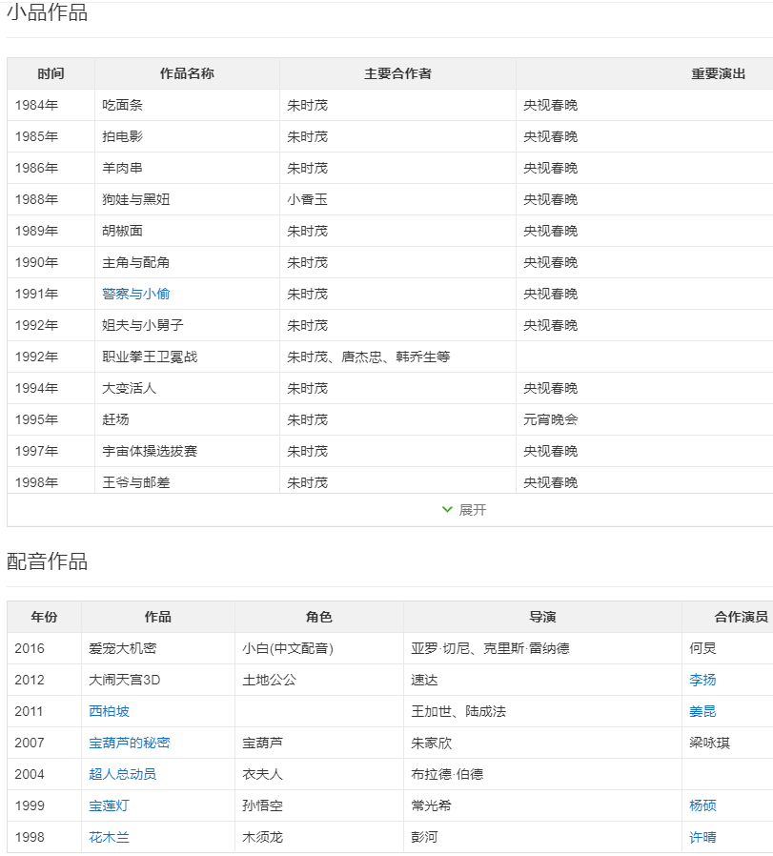Select the 速达 cell
Viewport: 773px width, 856px height.
(543, 681)
